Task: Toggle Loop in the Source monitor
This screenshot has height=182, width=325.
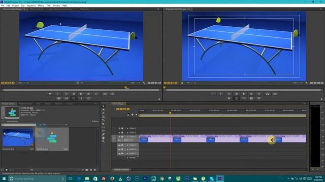Action: click(x=74, y=99)
